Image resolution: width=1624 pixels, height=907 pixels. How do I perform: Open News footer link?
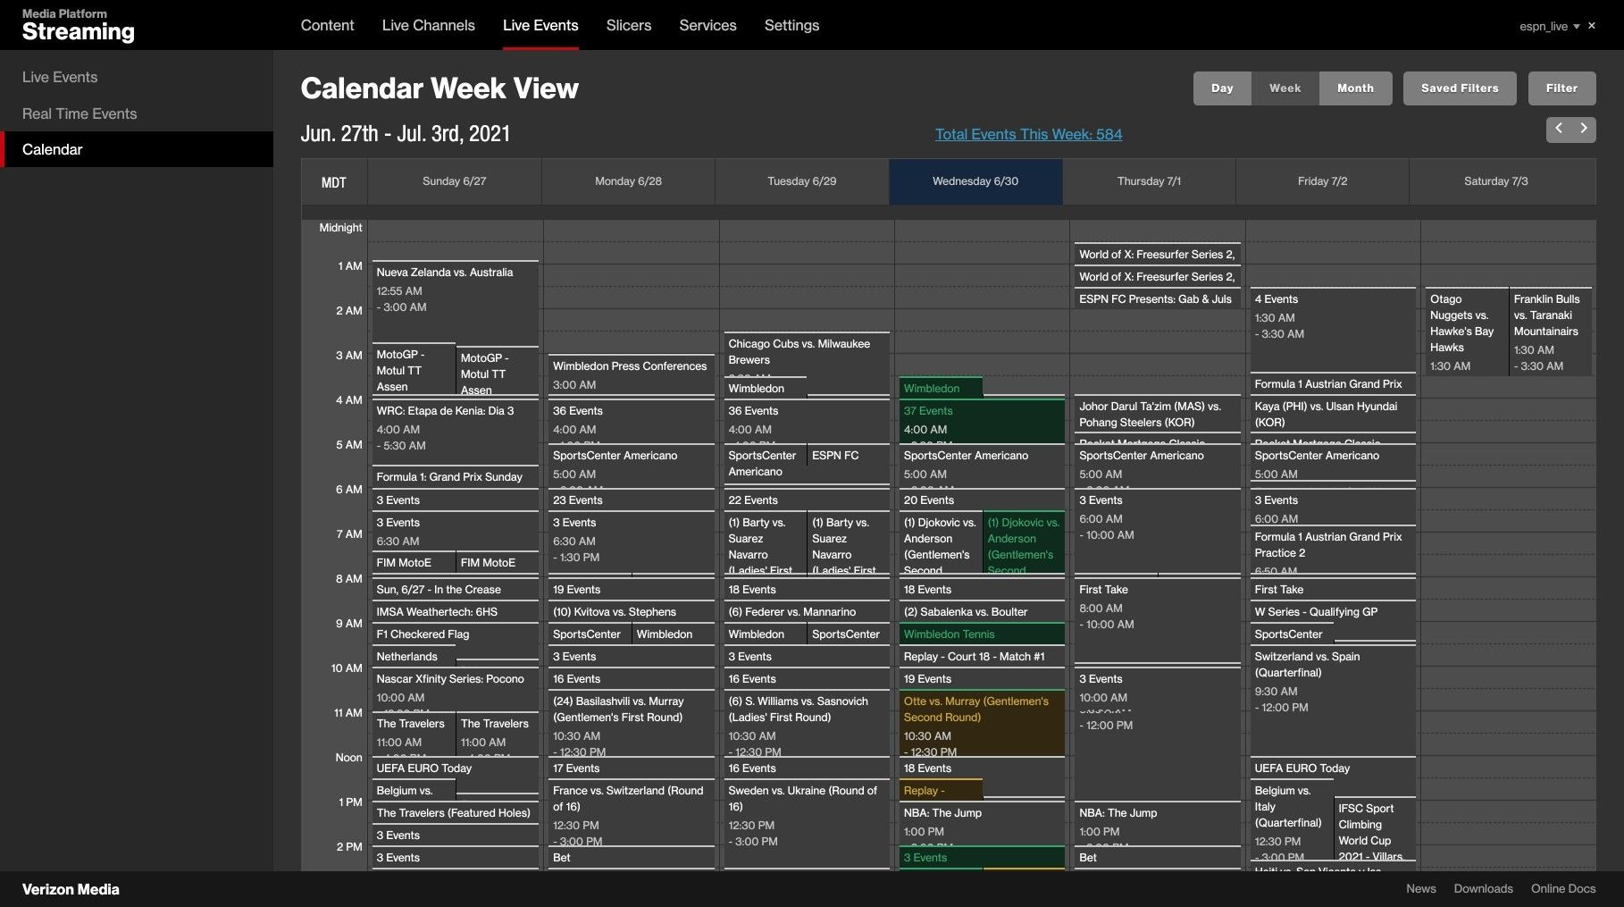tap(1420, 888)
